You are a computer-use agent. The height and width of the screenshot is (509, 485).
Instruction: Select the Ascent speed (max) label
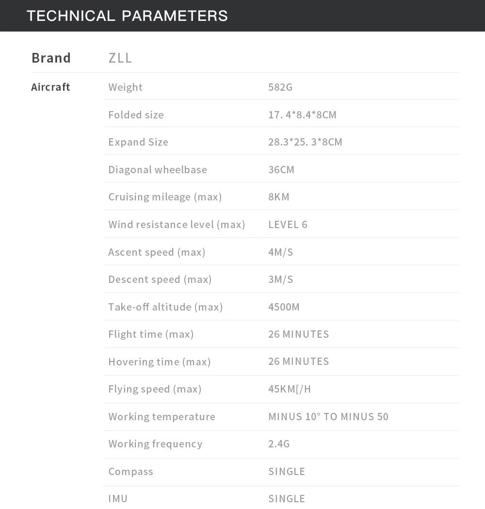point(157,252)
